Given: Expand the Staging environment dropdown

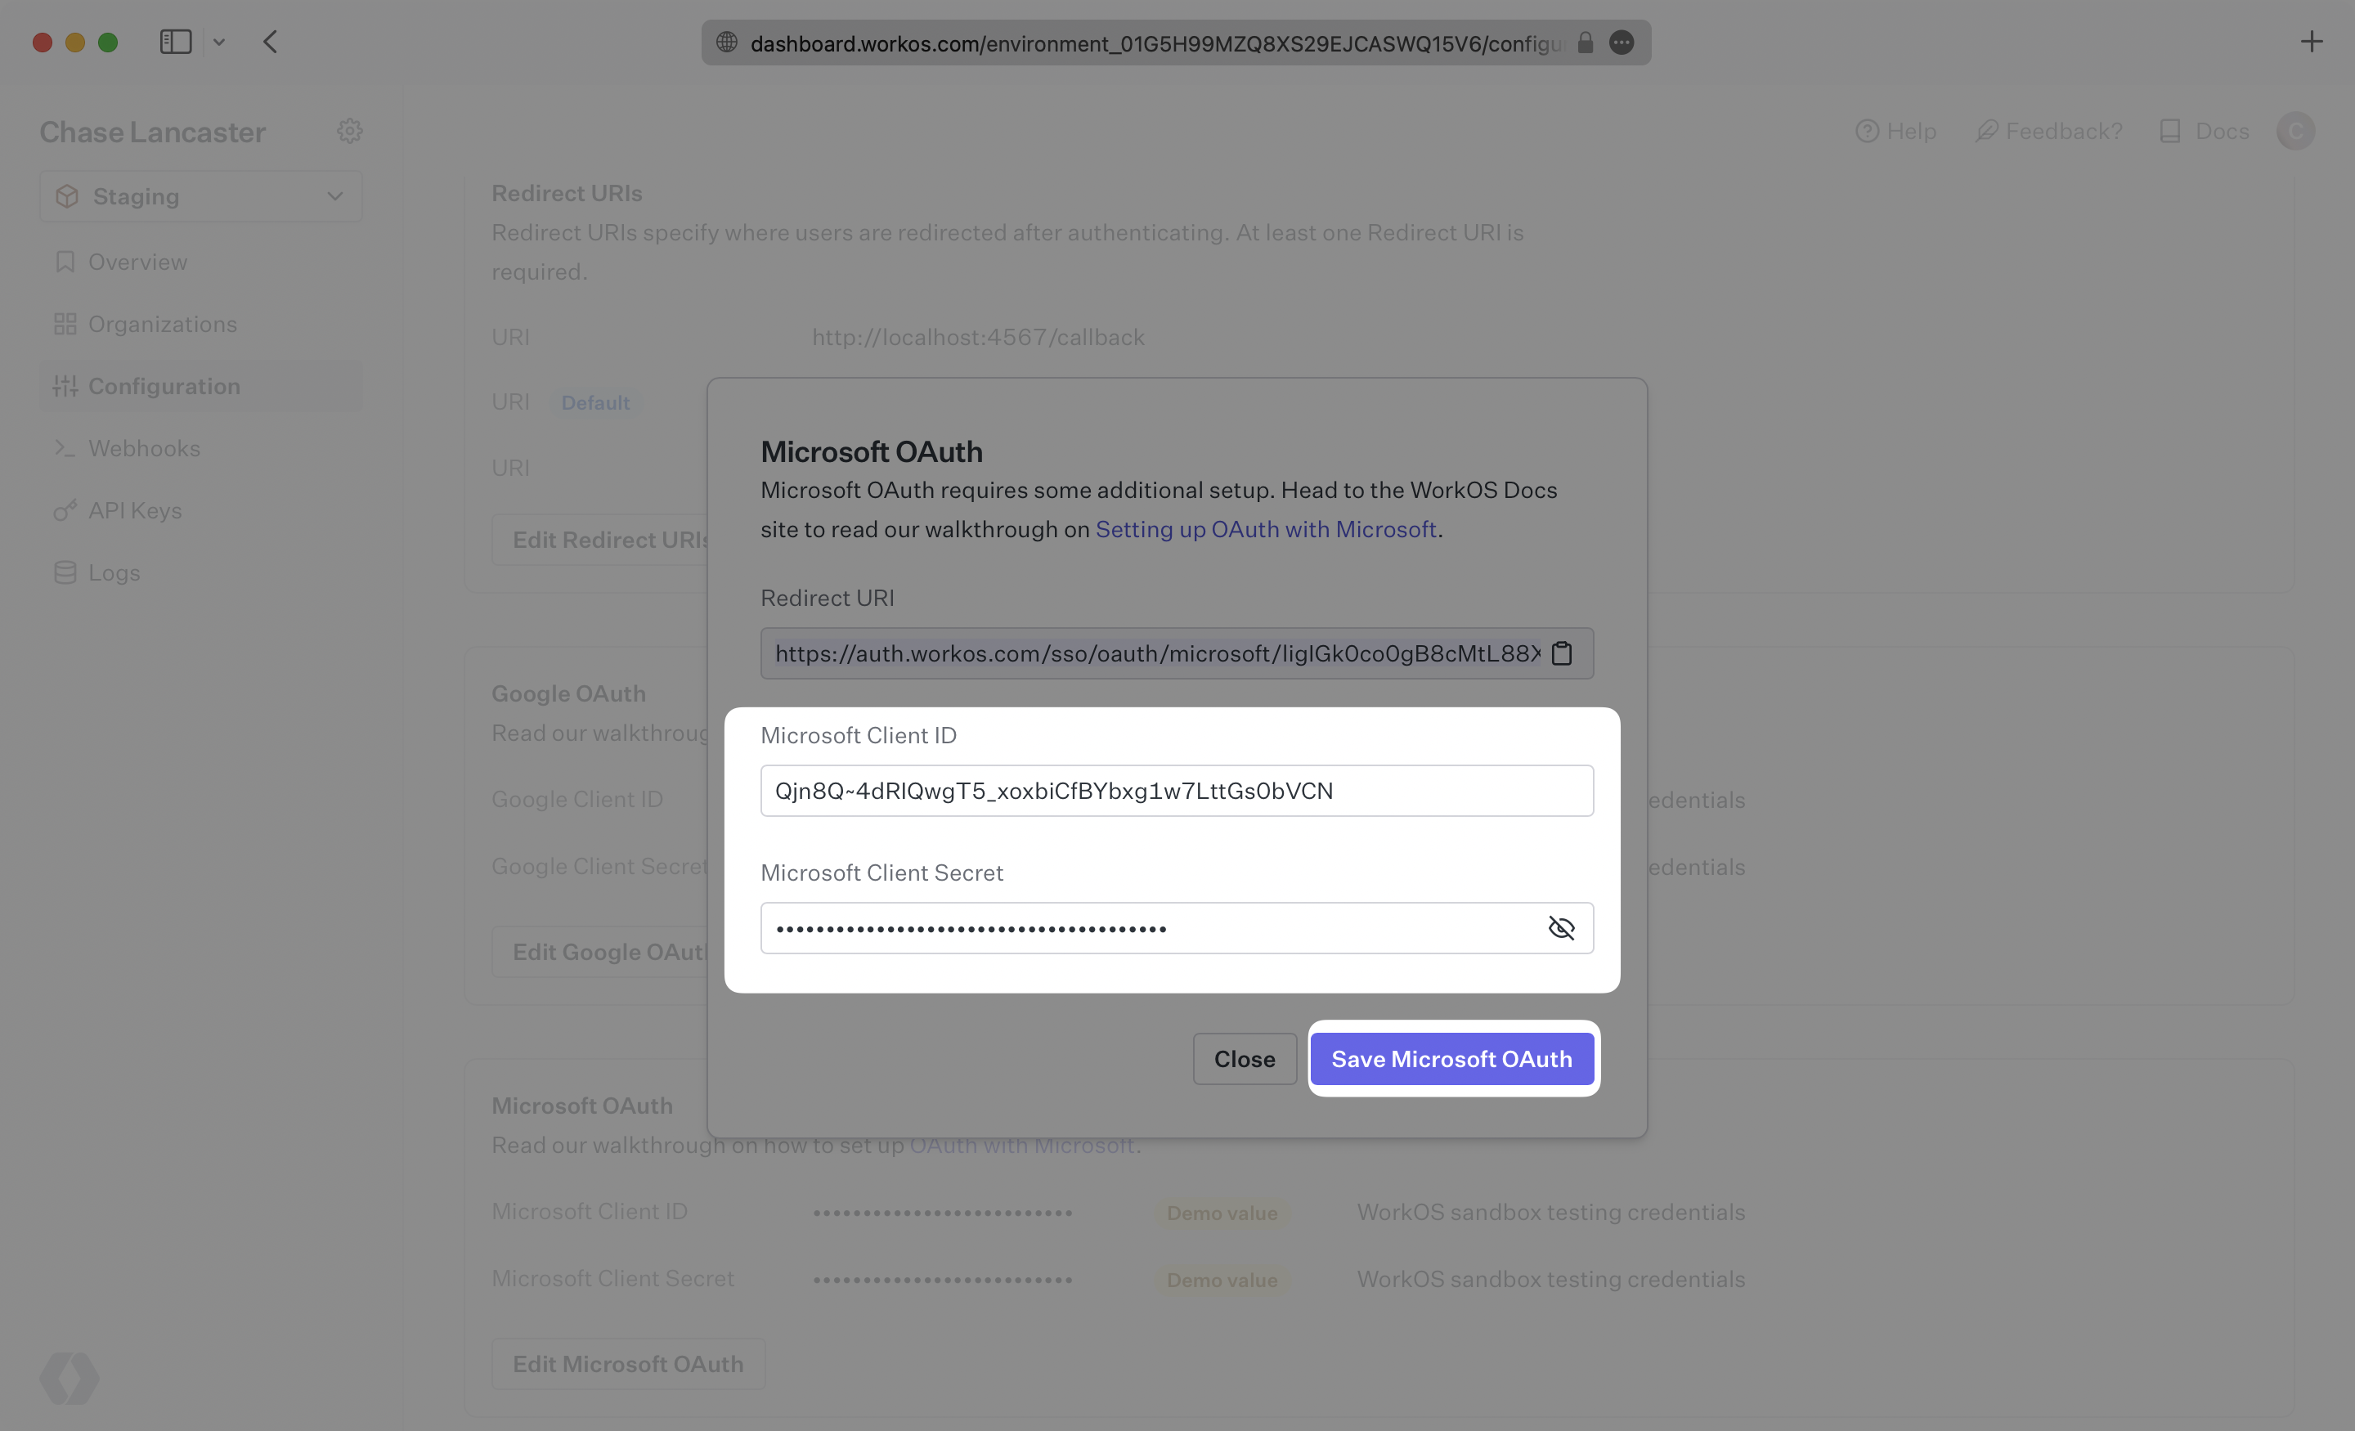Looking at the screenshot, I should click(x=200, y=197).
